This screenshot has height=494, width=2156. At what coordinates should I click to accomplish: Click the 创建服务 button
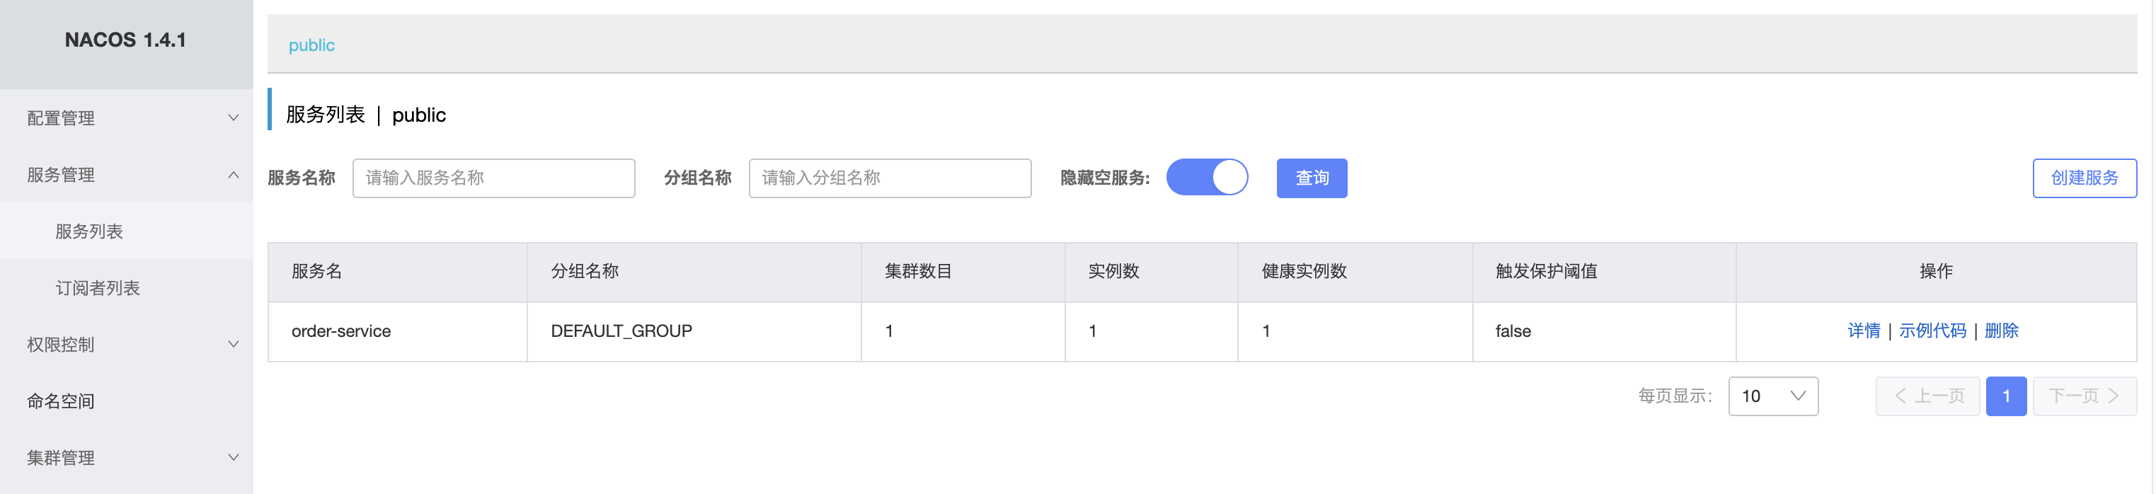(2084, 178)
